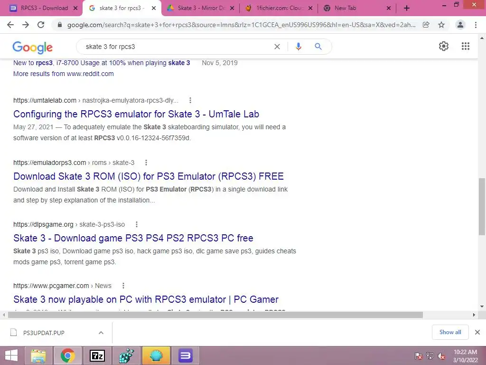The width and height of the screenshot is (486, 365).
Task: Open the orange shell taskbar app
Action: click(x=156, y=355)
